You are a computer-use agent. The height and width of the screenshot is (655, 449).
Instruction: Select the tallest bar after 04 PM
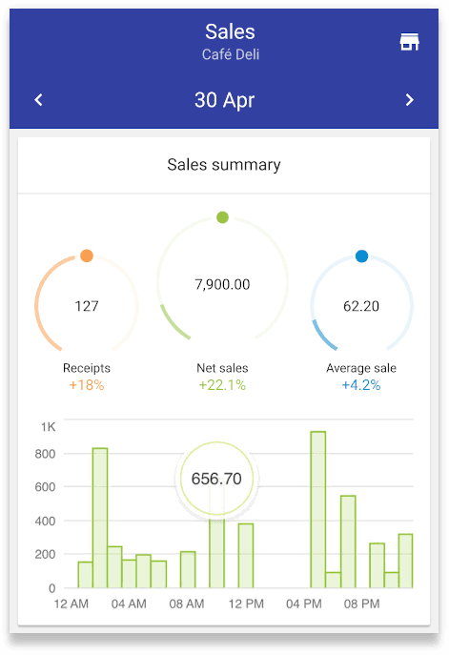pyautogui.click(x=318, y=510)
